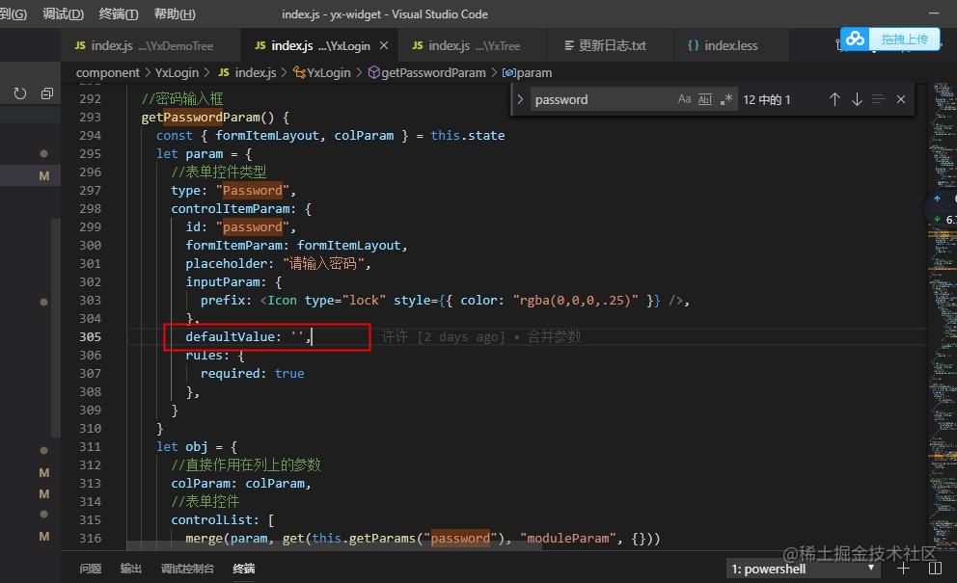
Task: Close the find widget
Action: 899,99
